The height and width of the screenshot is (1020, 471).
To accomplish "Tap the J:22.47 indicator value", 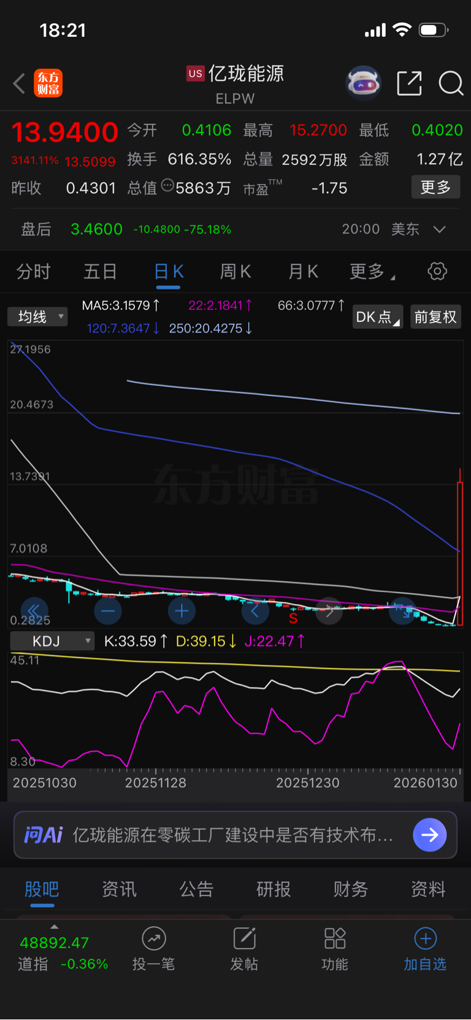I will click(x=275, y=641).
